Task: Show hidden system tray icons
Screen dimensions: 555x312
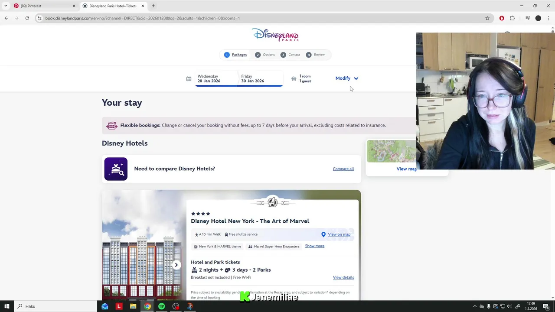Action: [x=475, y=306]
